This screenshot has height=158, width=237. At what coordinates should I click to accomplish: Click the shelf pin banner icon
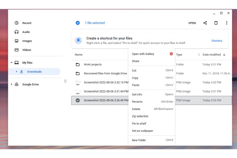(x=78, y=40)
